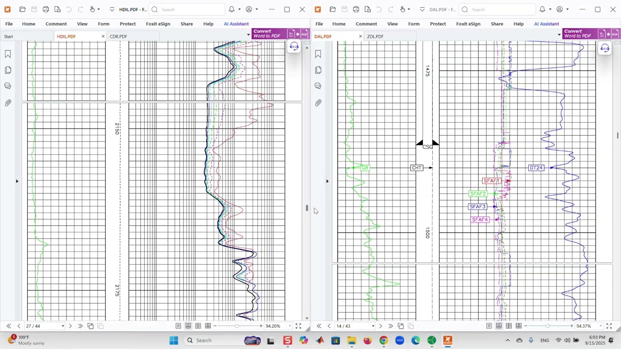This screenshot has height=349, width=621.
Task: Expand the Hand tool dropdown arrow in HDIL.PDF
Action: pos(98,9)
